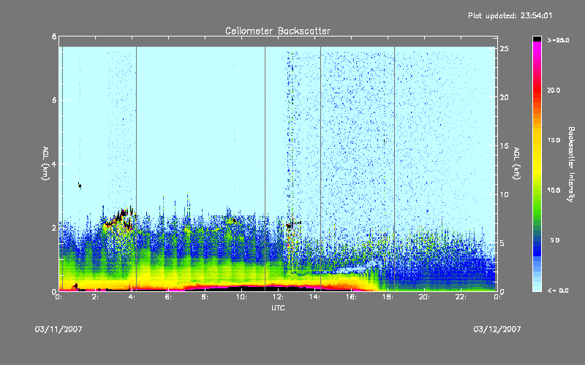Click the '4:' hour label on UTC axis

point(132,297)
